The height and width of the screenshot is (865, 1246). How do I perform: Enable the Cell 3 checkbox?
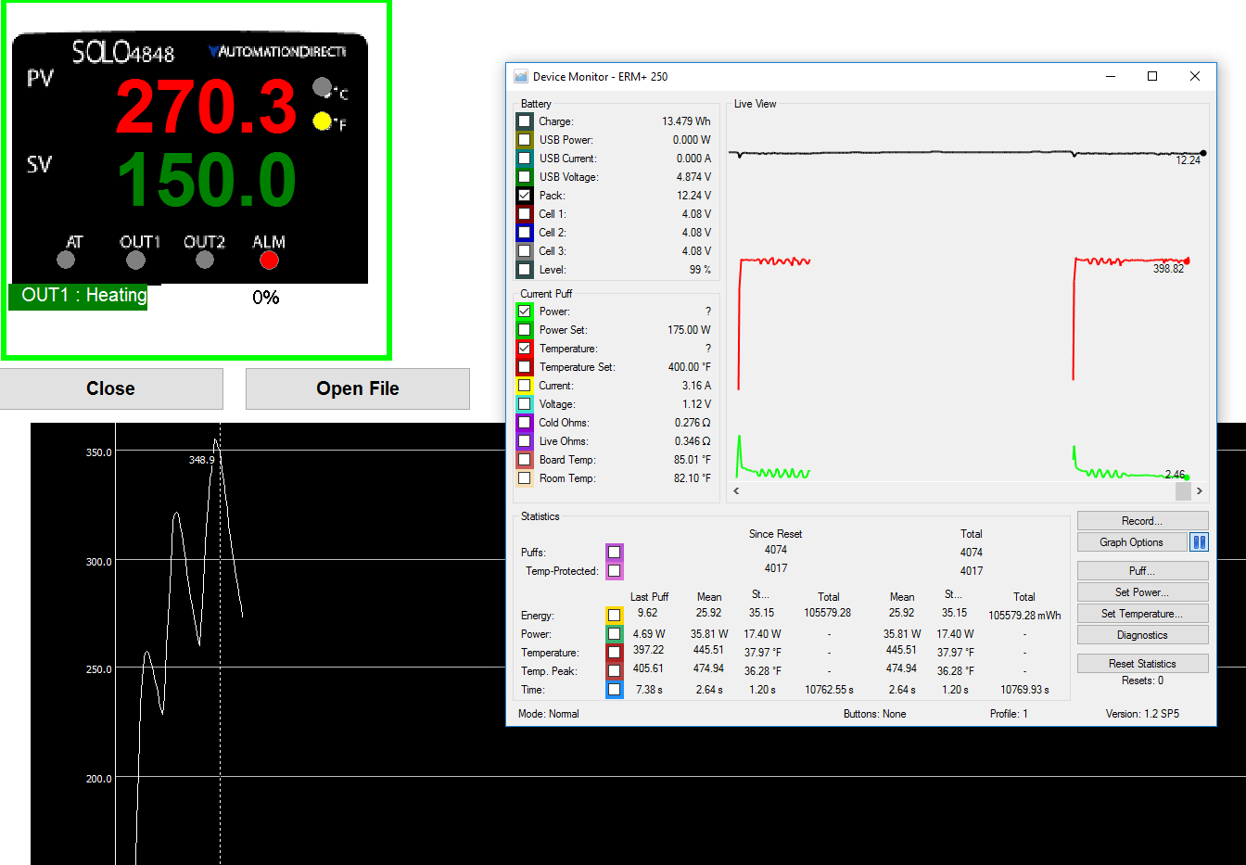click(525, 251)
